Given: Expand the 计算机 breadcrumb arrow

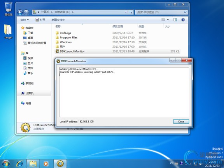Looking at the screenshot, I should pyautogui.click(x=52, y=12).
